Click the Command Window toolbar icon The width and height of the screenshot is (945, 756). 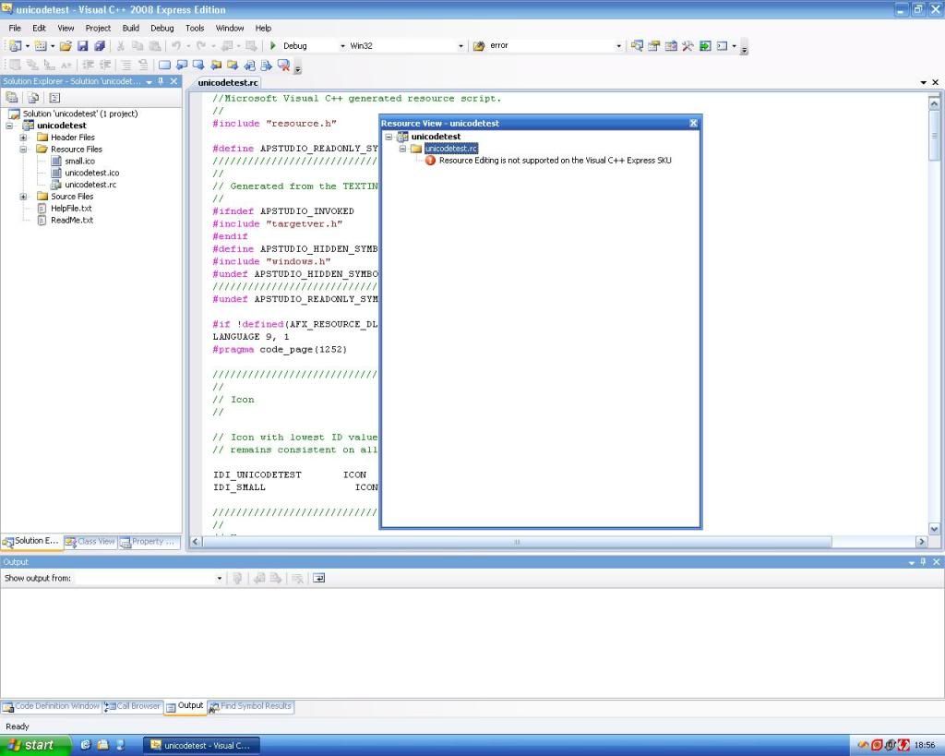tap(722, 46)
